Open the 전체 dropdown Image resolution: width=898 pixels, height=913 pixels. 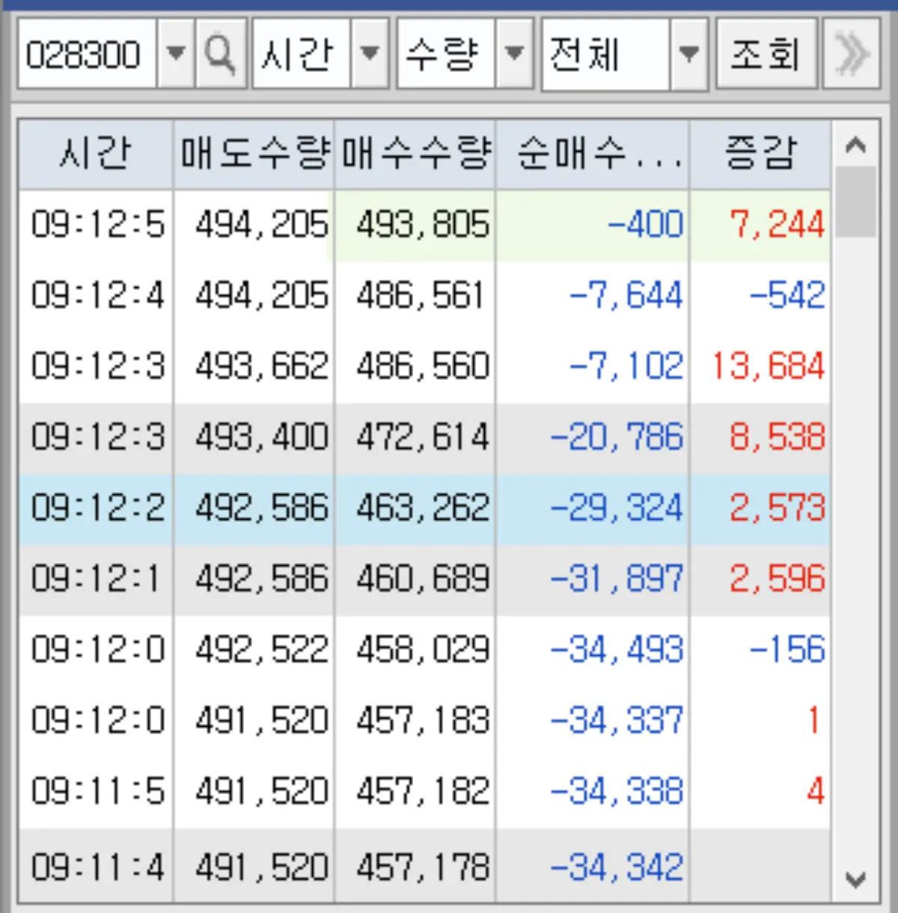coord(688,55)
